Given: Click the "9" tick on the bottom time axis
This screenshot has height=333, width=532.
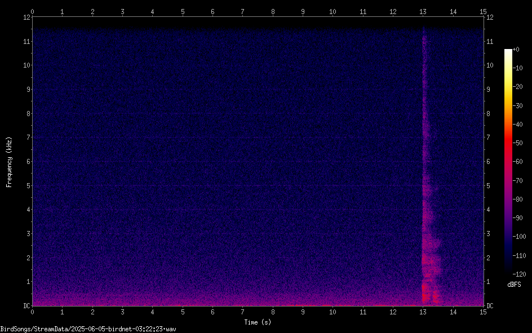Looking at the screenshot, I should (x=303, y=312).
